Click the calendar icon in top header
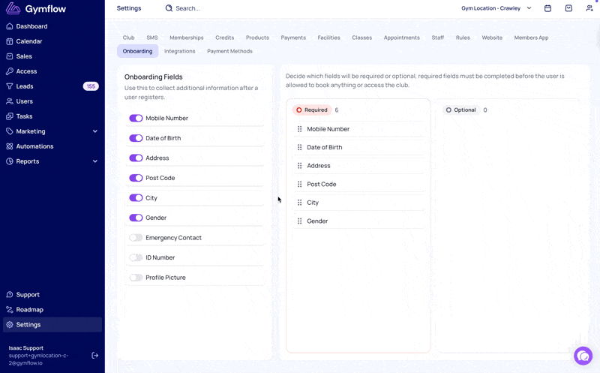 point(547,8)
